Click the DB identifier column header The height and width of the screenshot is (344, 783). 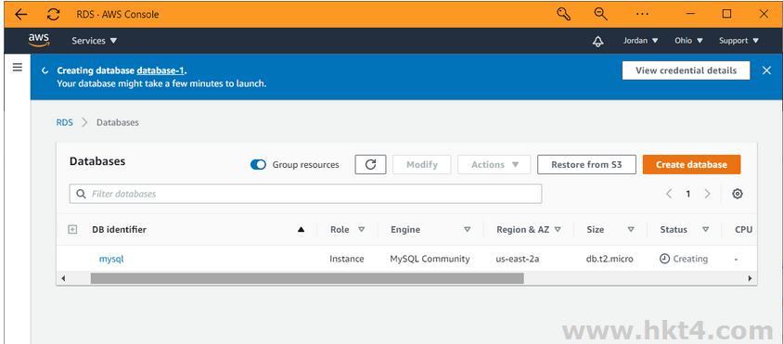(x=120, y=230)
